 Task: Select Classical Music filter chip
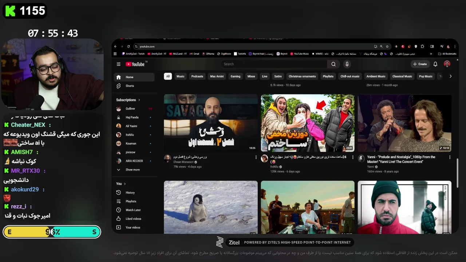click(402, 76)
